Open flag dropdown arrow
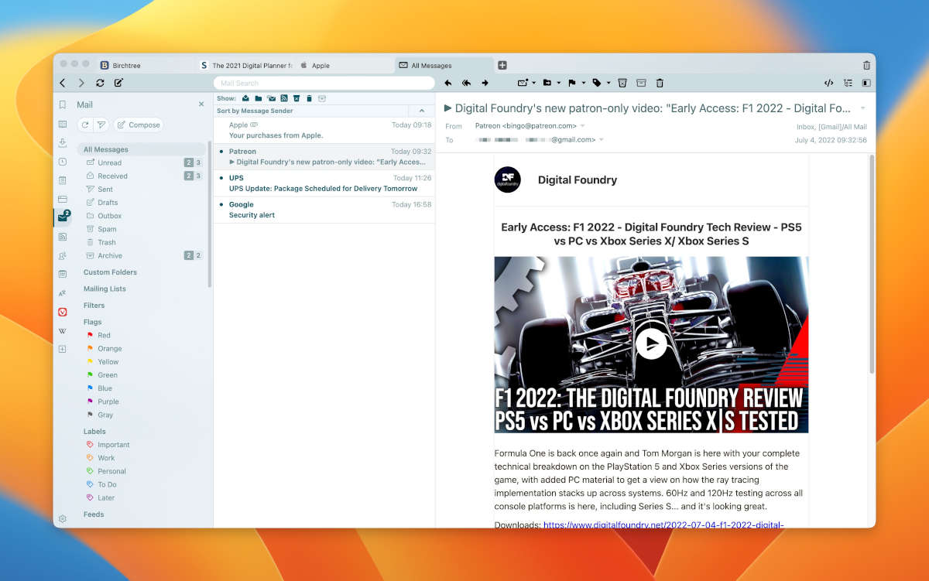The height and width of the screenshot is (581, 929). pyautogui.click(x=584, y=83)
